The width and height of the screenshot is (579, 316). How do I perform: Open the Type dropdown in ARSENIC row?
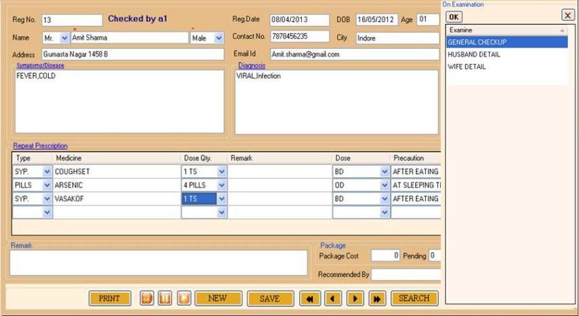tap(47, 185)
